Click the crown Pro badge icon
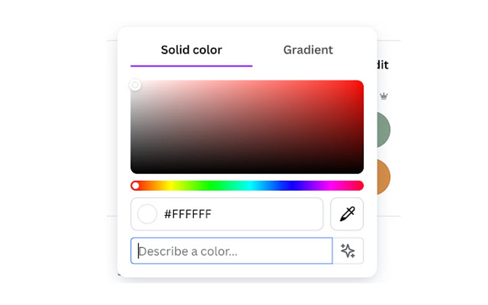 (384, 97)
